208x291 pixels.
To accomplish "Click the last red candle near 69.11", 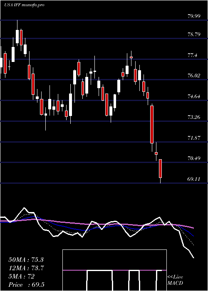I will pos(160,168).
